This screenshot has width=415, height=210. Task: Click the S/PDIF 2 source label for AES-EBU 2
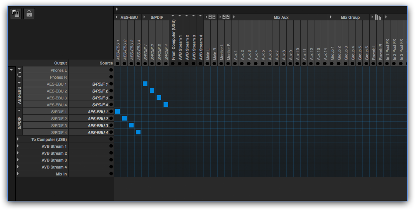[100, 91]
